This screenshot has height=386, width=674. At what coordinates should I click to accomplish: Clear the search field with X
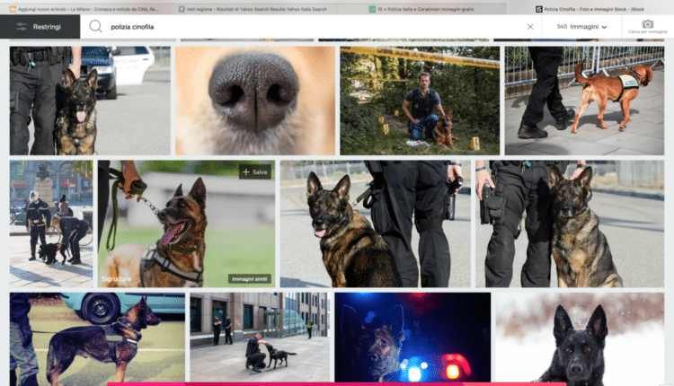530,27
